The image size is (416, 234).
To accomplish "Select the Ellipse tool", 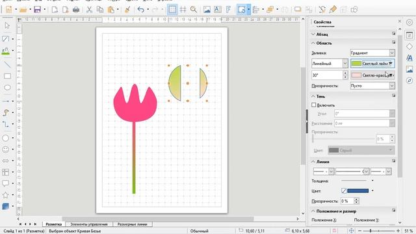I will [7, 87].
